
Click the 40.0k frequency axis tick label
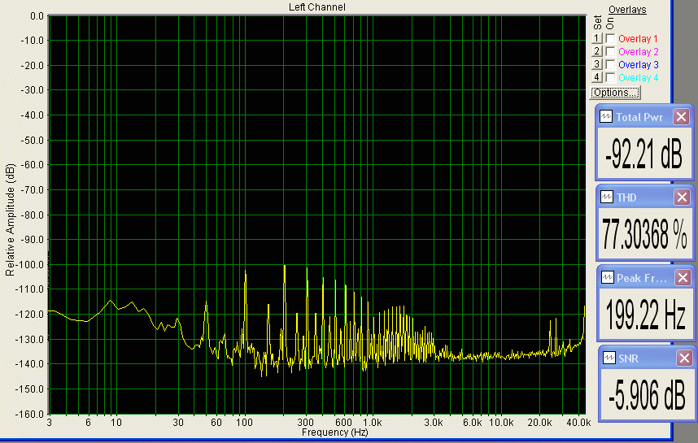578,422
